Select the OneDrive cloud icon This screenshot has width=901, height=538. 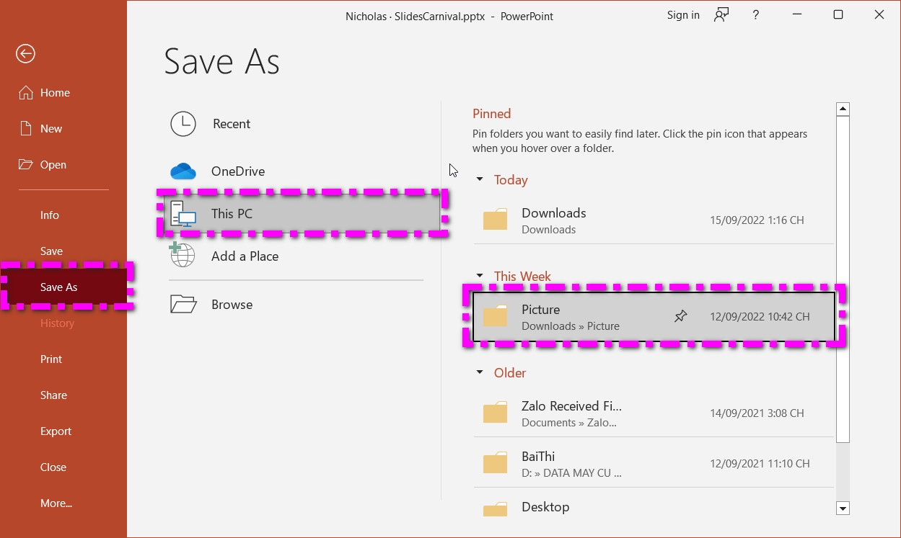point(183,171)
